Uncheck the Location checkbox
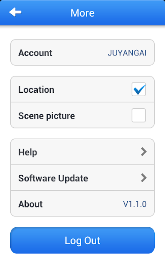The image size is (165, 275). pos(139,89)
